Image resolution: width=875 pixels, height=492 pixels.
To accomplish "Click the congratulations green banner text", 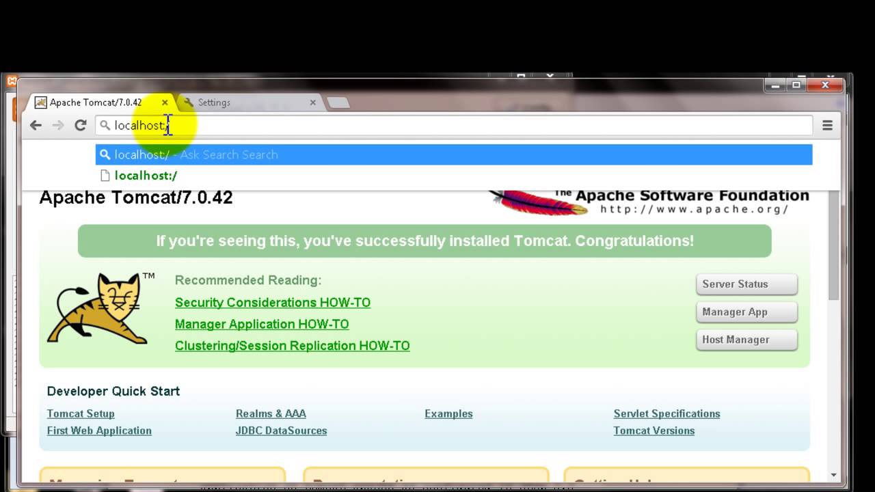I will click(425, 241).
